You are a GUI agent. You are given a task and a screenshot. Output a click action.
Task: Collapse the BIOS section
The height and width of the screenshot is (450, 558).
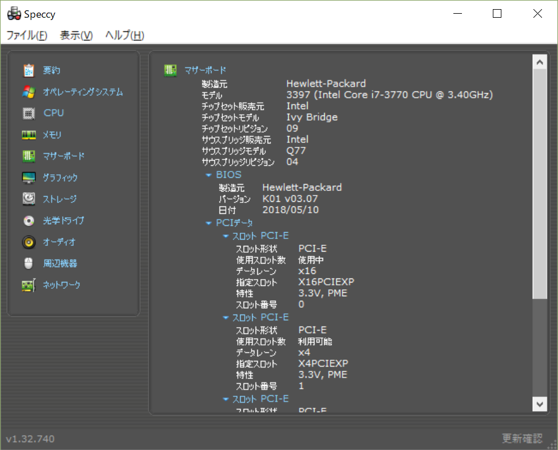pos(209,175)
